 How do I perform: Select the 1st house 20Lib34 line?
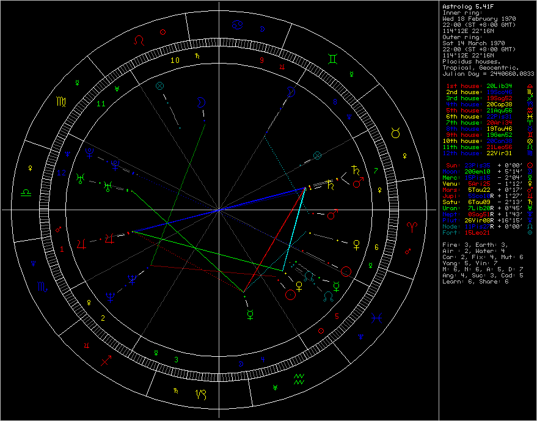479,86
